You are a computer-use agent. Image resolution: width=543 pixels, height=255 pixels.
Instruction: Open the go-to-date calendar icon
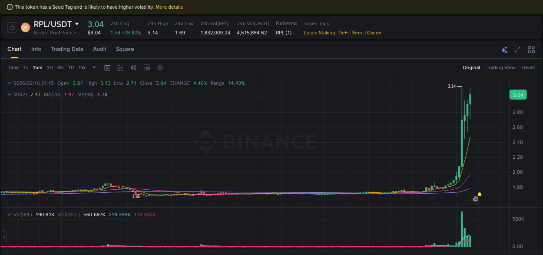coord(107,67)
